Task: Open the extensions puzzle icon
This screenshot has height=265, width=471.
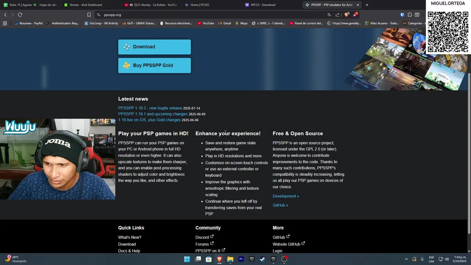Action: (410, 15)
